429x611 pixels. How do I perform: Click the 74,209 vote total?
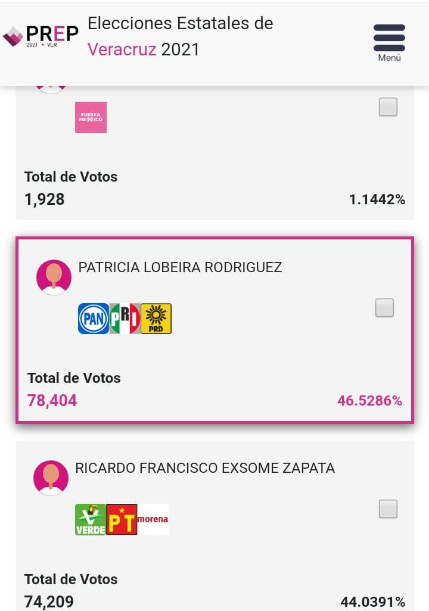(x=49, y=601)
